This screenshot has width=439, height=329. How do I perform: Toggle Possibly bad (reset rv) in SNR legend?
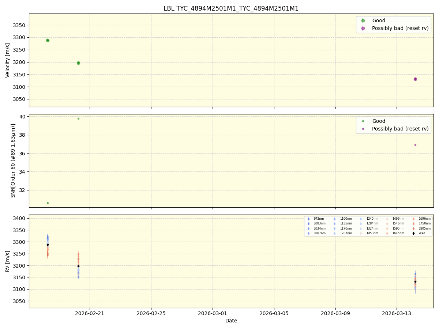tap(401, 129)
